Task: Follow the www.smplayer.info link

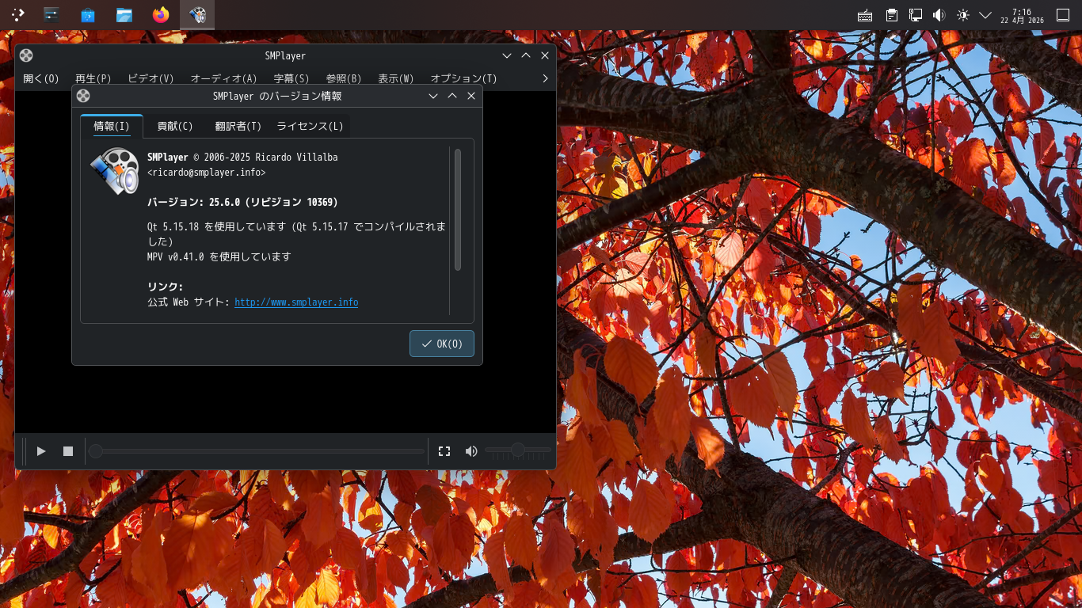Action: pos(295,302)
